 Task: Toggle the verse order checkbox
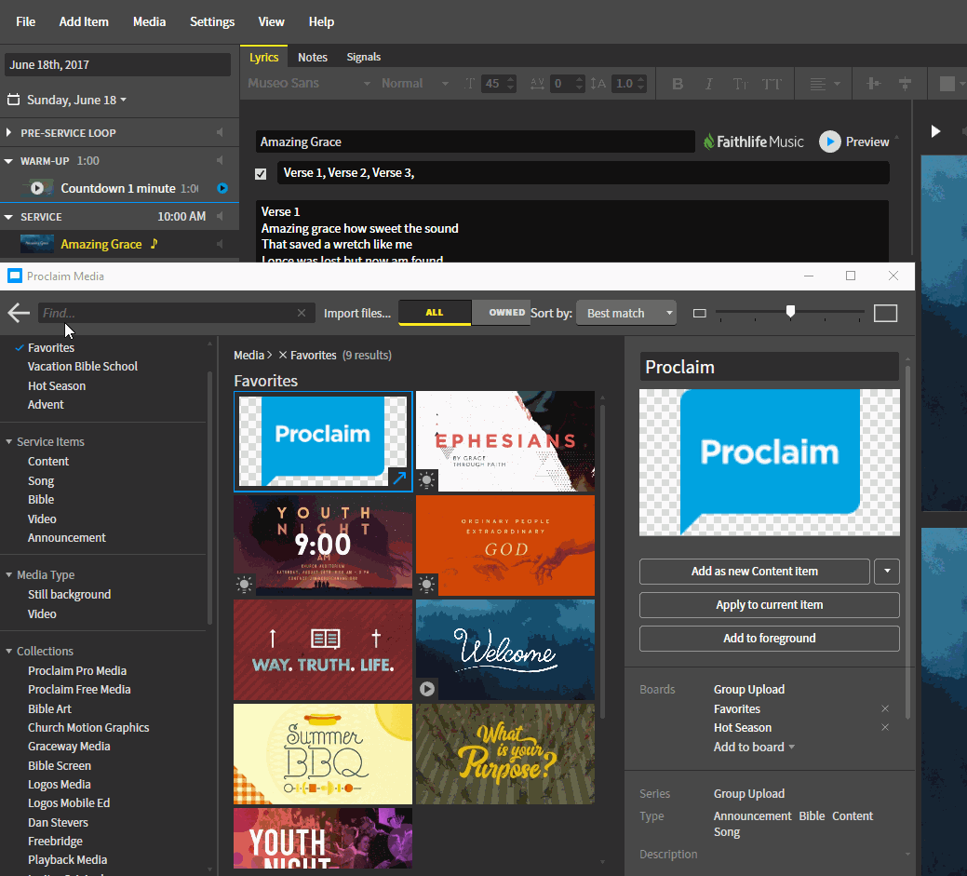261,174
